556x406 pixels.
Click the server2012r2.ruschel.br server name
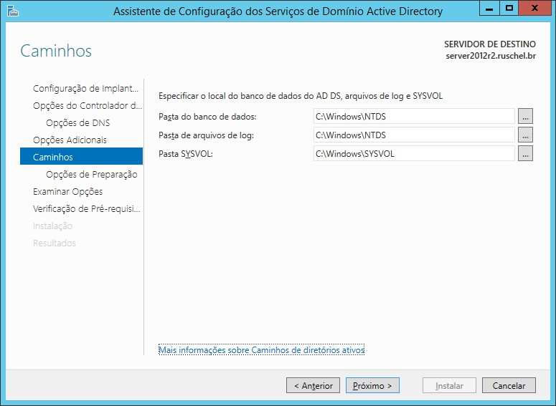(x=491, y=56)
